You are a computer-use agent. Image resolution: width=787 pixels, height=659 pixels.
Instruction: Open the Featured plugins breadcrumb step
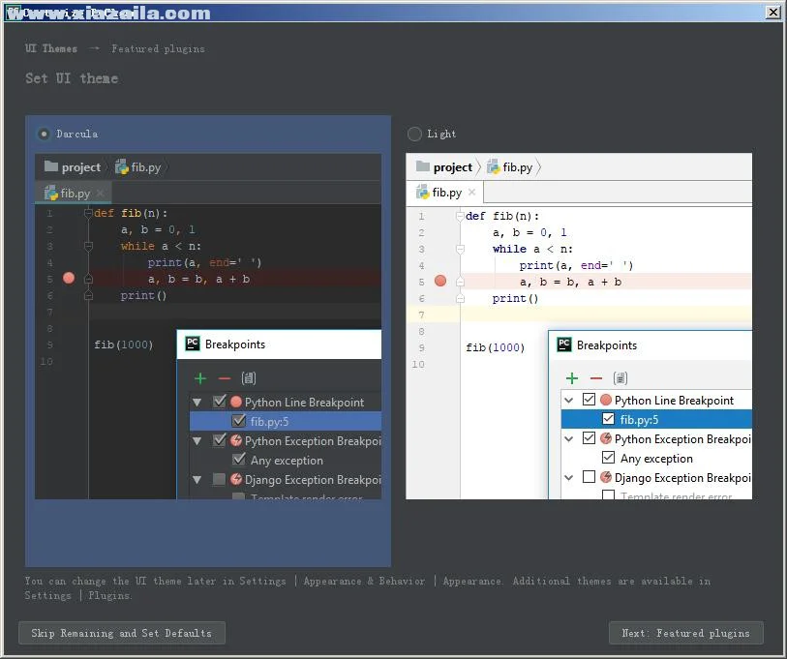click(x=158, y=48)
